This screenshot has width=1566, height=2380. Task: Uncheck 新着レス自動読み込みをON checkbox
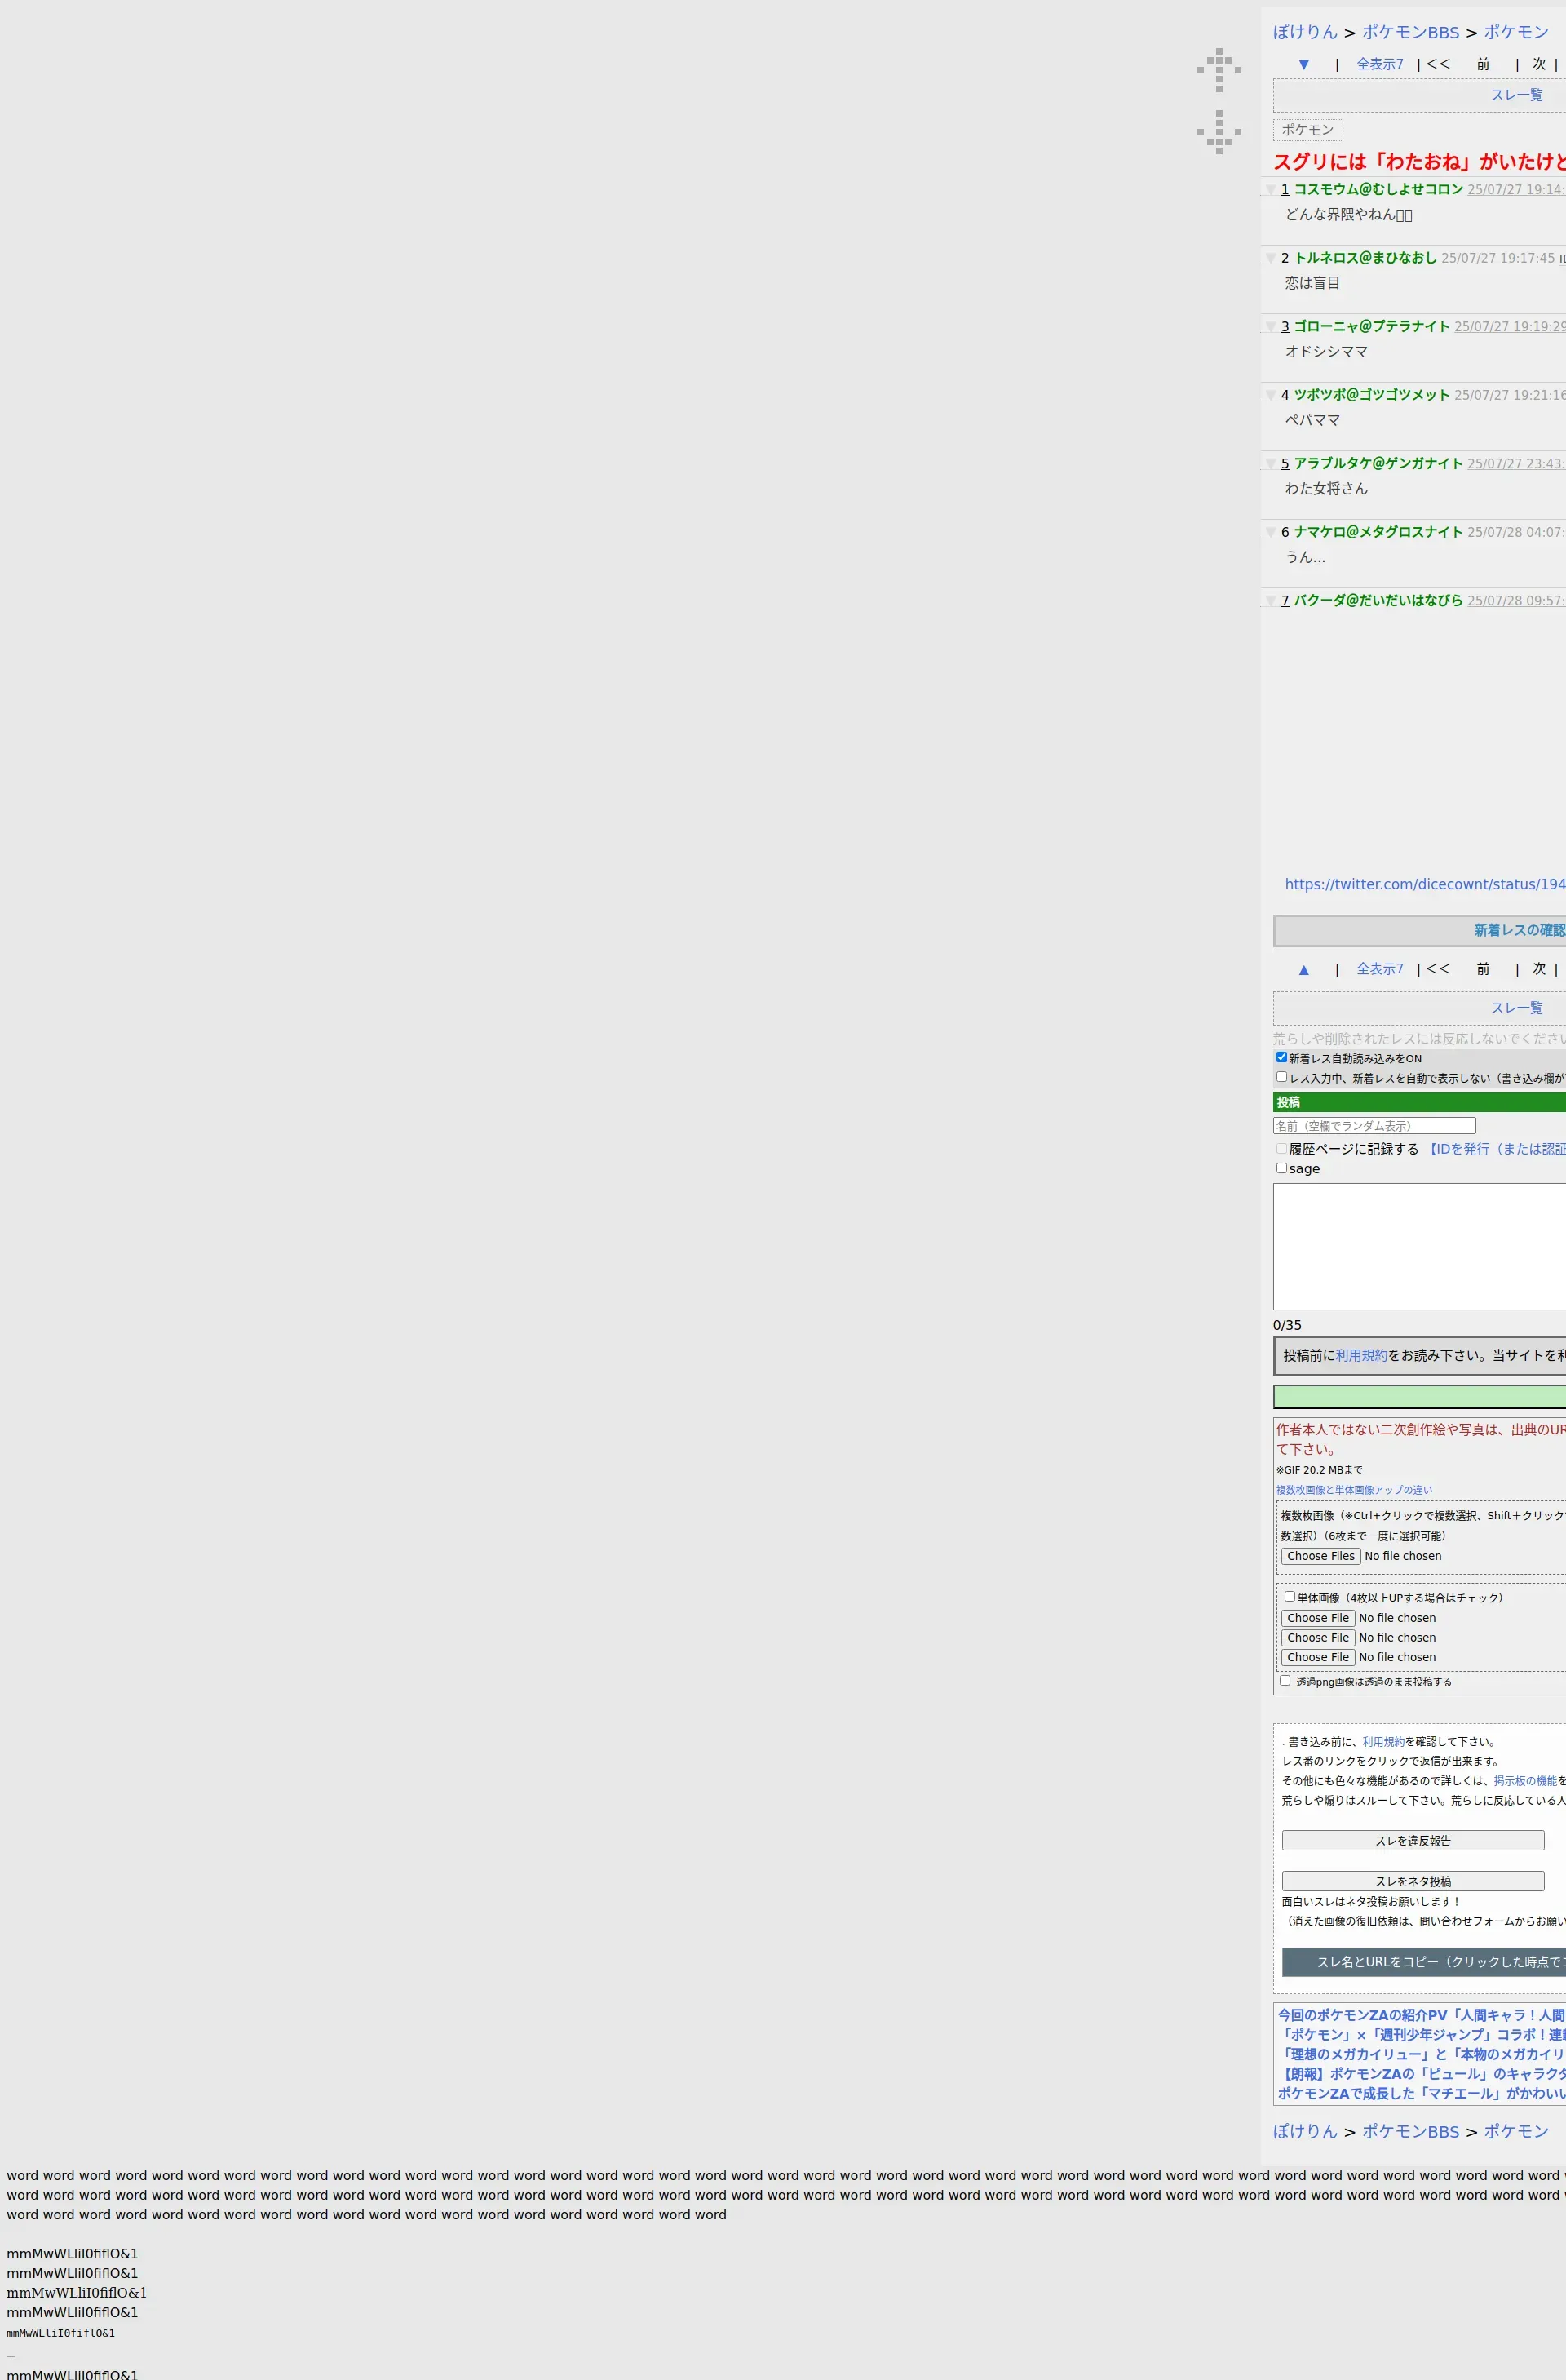coord(1281,1057)
